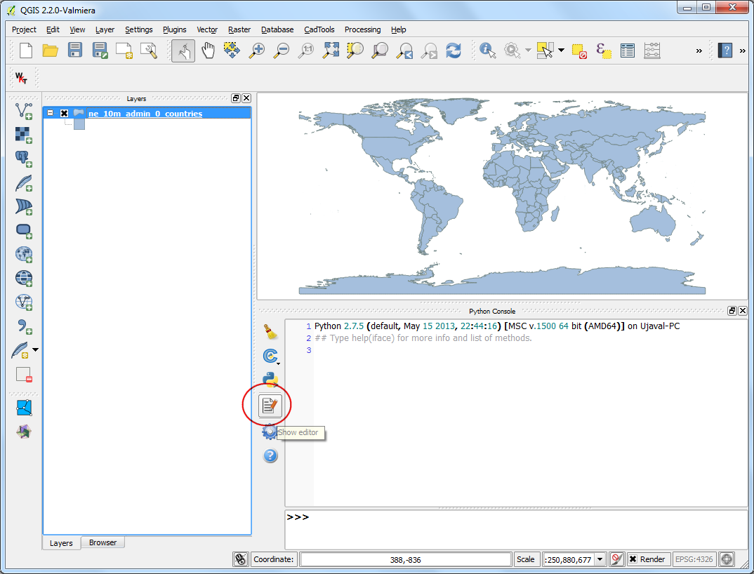Click the layer's blue symbol swatch

click(79, 124)
